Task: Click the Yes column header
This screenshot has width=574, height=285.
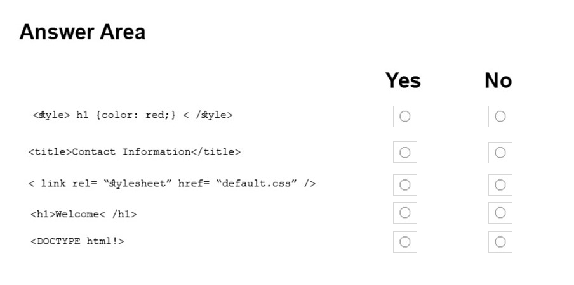Action: [x=403, y=80]
